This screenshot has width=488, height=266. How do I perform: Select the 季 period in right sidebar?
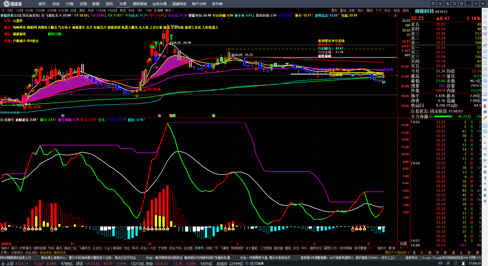click(485, 195)
